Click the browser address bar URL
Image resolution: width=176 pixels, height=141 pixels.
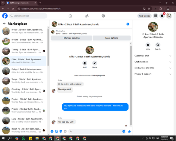41,9
